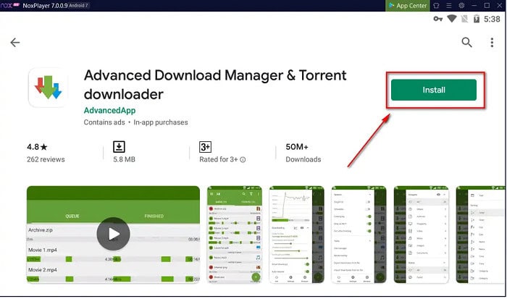
Task: Click the app title Advanced Download Manager
Action: click(215, 85)
